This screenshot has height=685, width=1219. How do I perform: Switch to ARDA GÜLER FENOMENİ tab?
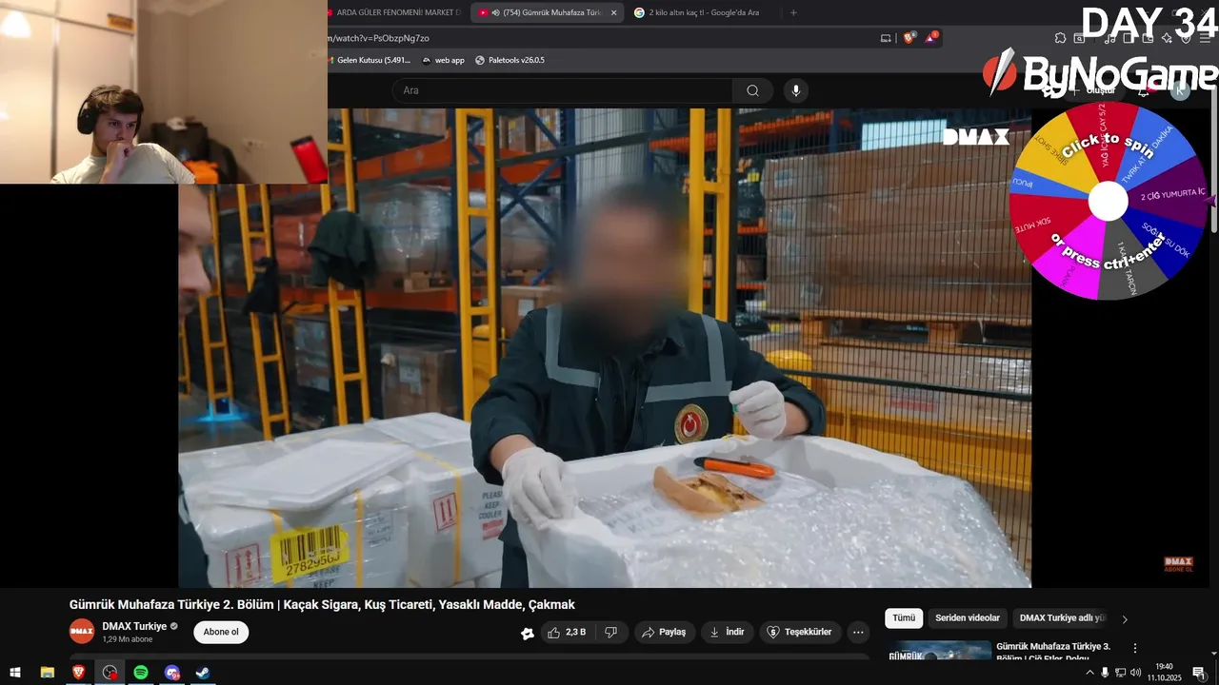coord(395,12)
